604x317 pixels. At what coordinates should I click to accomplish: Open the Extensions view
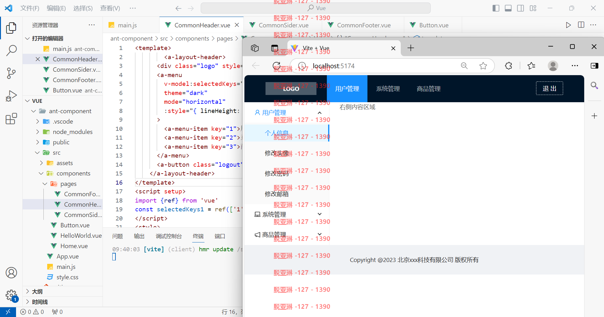point(11,119)
